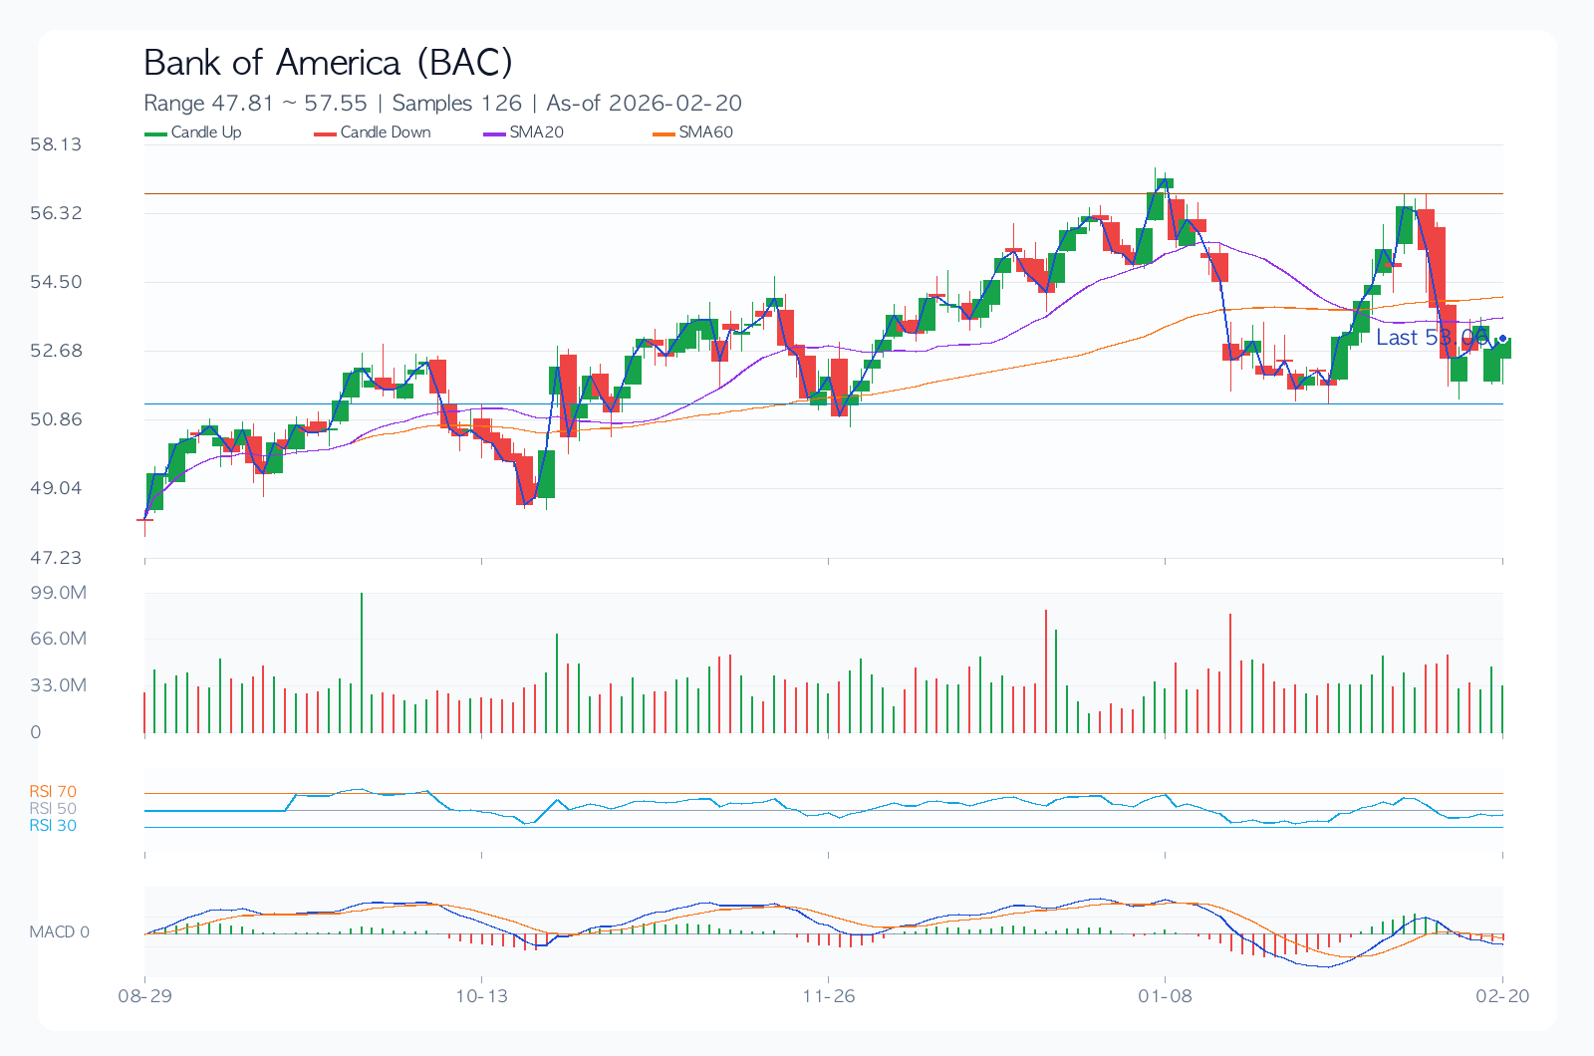Click the RSI 50 level label

(53, 809)
